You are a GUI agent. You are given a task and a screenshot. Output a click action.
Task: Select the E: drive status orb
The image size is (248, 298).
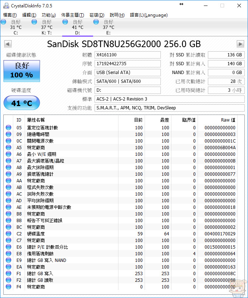tap(96, 22)
